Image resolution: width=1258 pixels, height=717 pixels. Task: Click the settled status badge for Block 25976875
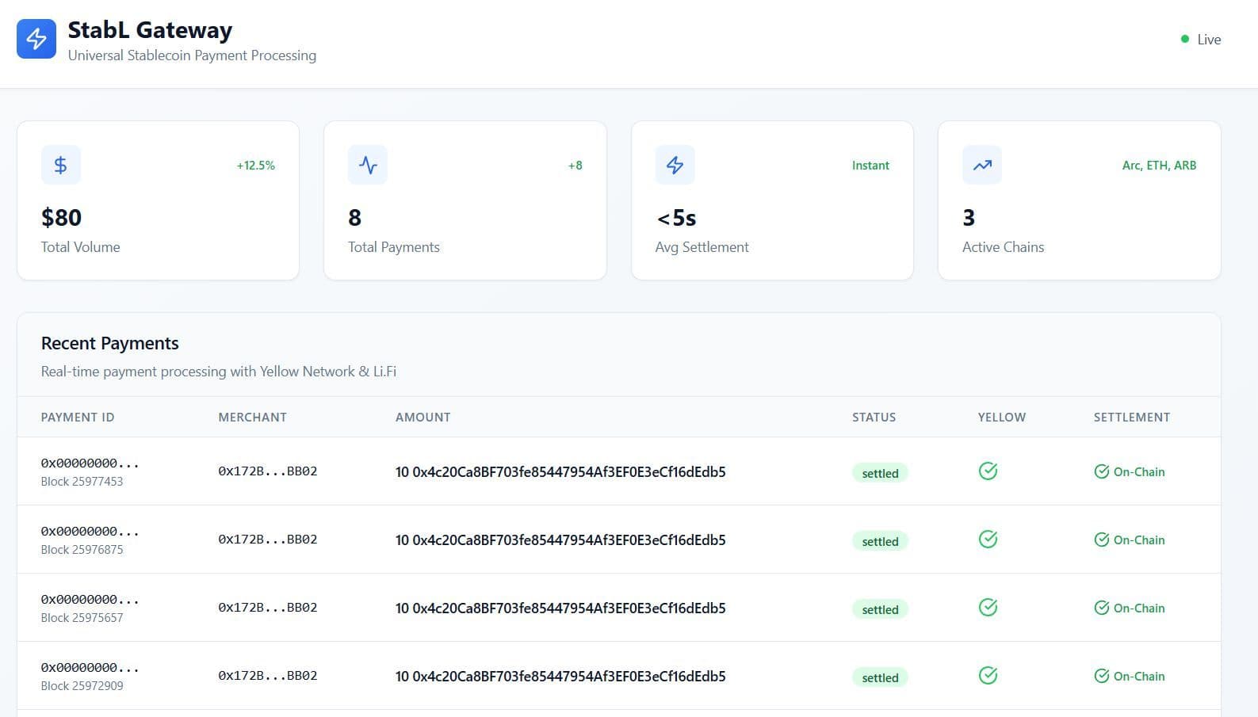pos(880,542)
